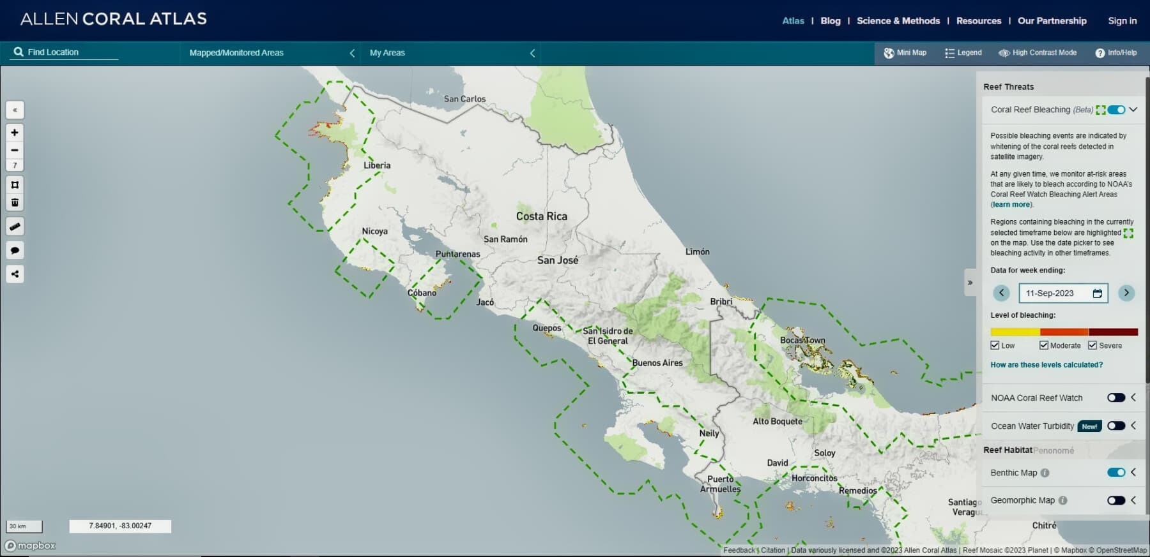Show the Legend
This screenshot has height=557, width=1150.
(963, 53)
